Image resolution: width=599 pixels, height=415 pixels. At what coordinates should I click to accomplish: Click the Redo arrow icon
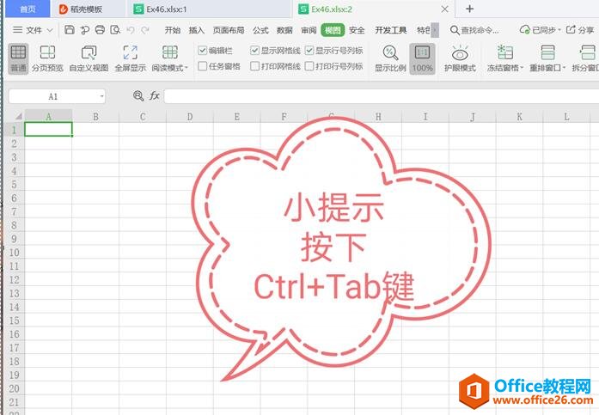point(145,30)
